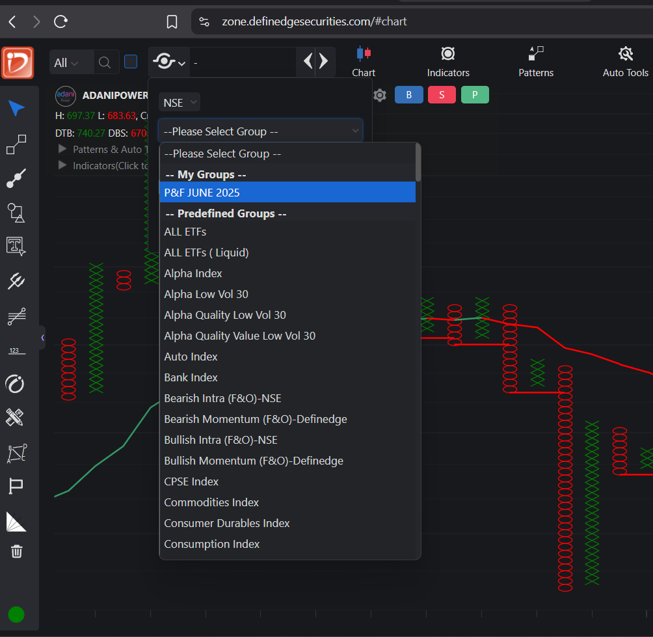The height and width of the screenshot is (637, 653).
Task: Select the circular cycle tool
Action: tap(16, 384)
